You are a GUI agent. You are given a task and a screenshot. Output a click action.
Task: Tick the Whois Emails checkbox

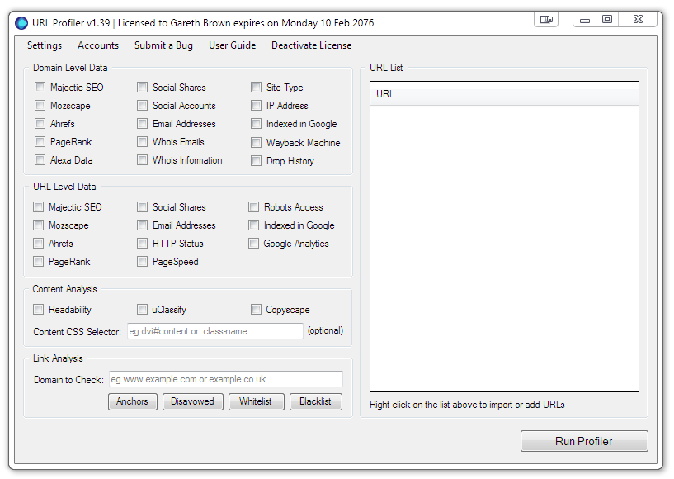click(142, 141)
